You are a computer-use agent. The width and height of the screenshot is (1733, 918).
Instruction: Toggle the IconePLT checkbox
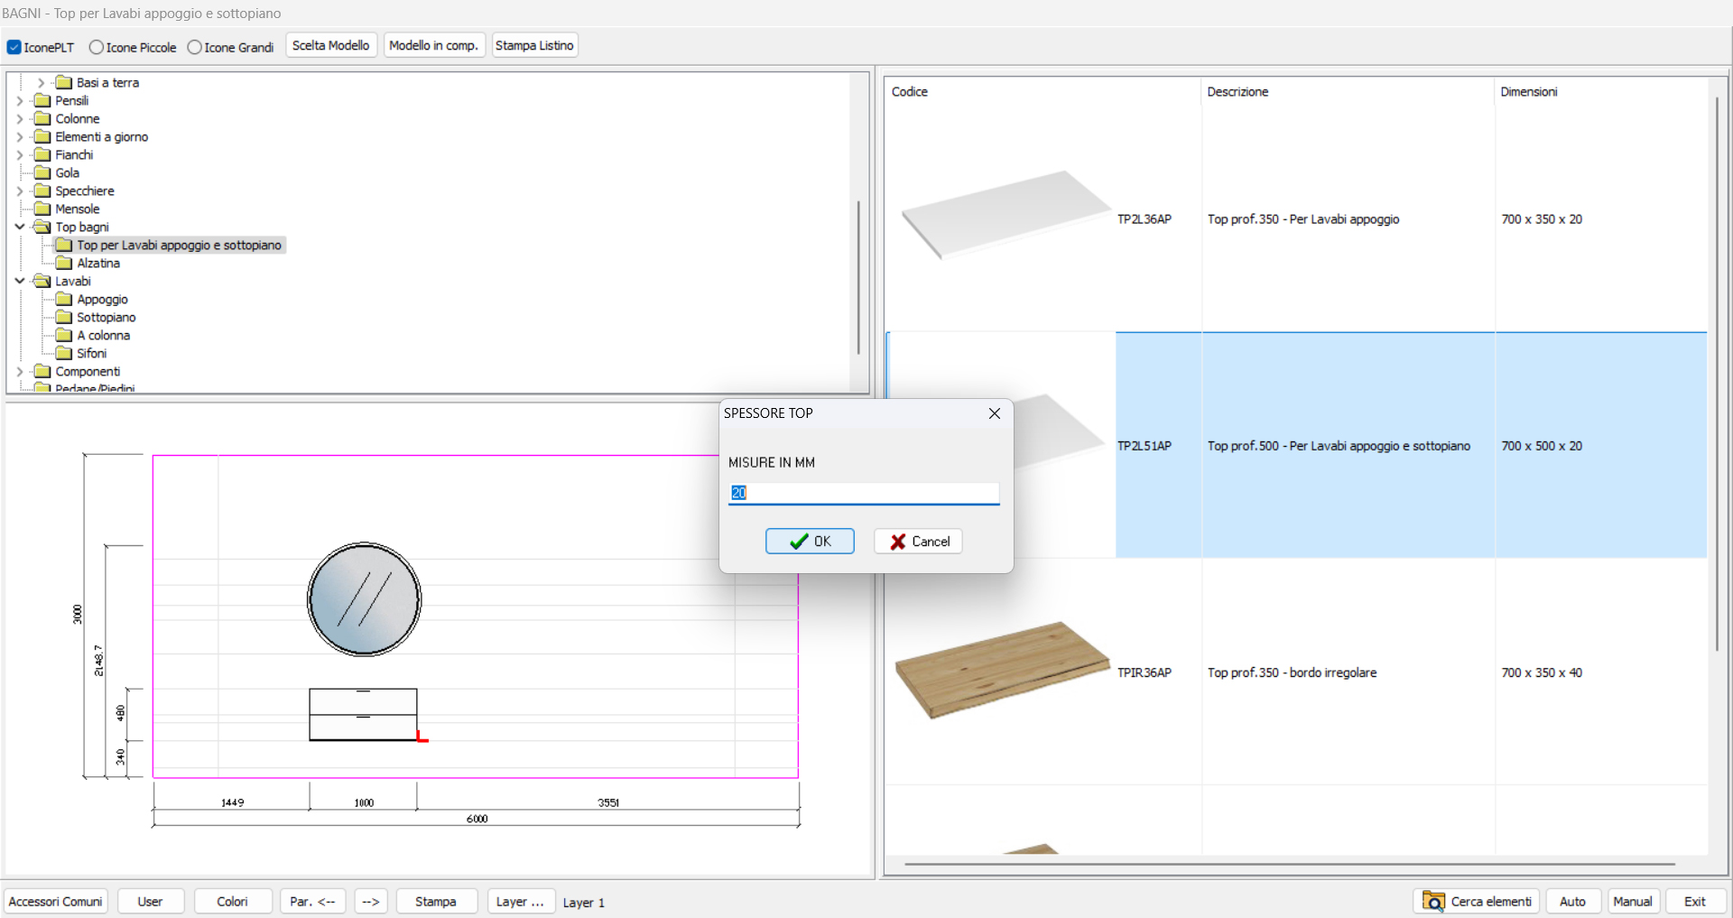point(14,47)
